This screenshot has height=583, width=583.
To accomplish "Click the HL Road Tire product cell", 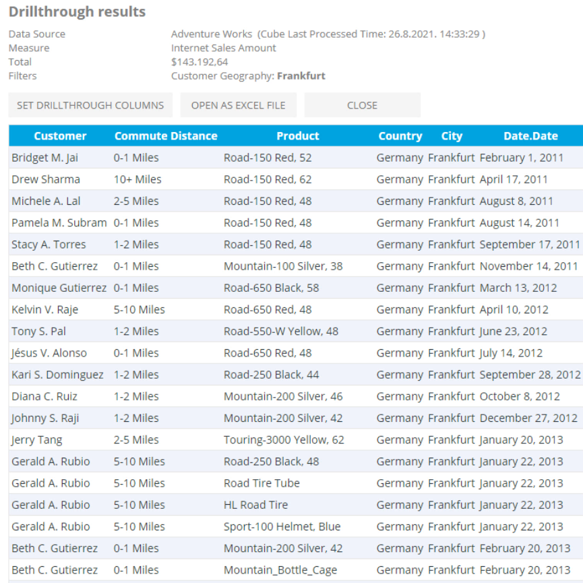I will pyautogui.click(x=255, y=505).
